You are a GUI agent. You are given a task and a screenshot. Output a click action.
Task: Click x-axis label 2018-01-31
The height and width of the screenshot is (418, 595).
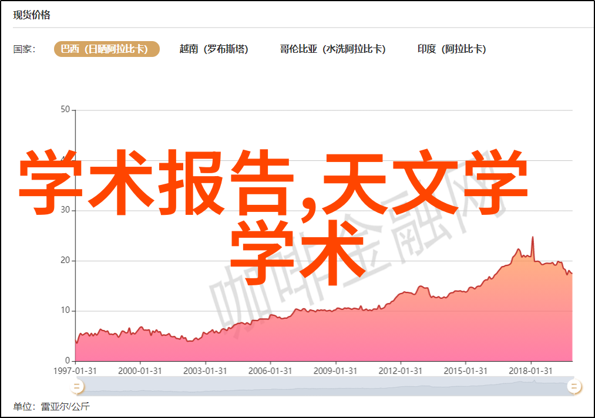[x=530, y=371]
